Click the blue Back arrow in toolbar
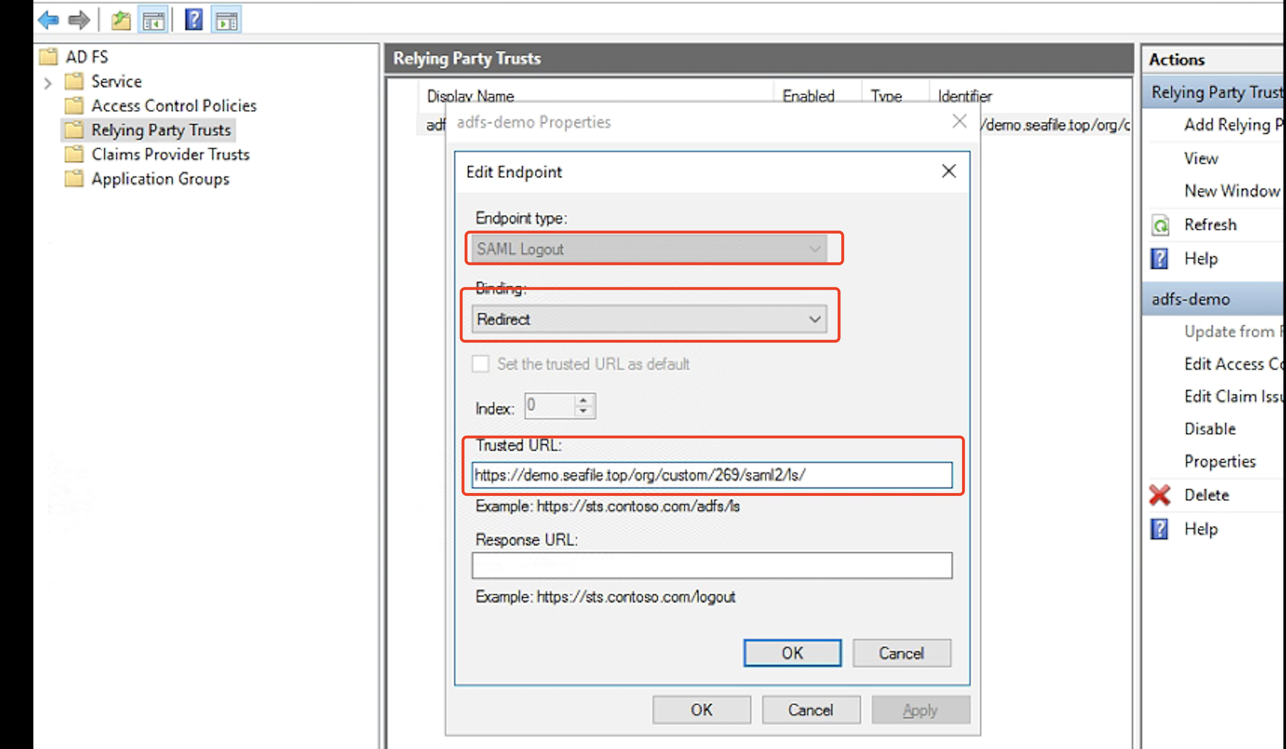 tap(48, 20)
